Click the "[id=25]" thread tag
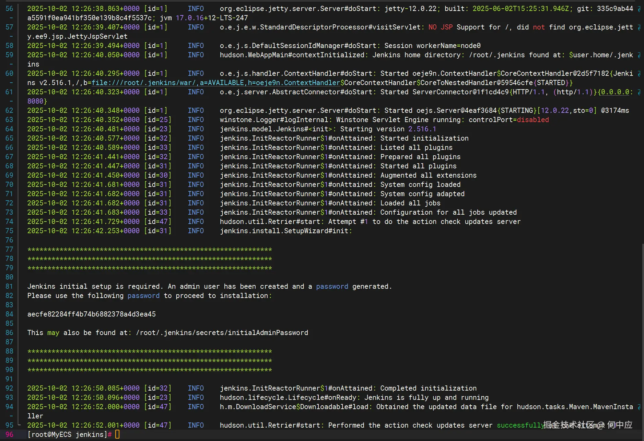Screen dimensions: 644x441 point(158,120)
